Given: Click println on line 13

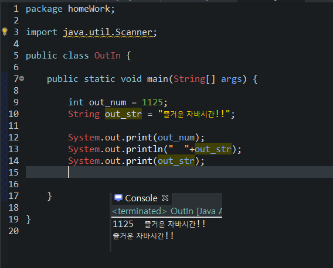Looking at the screenshot, I should coord(144,149).
